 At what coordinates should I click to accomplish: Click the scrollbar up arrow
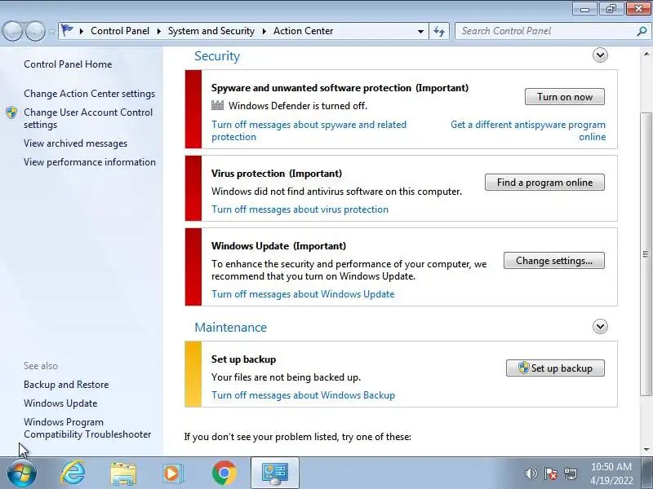(646, 54)
